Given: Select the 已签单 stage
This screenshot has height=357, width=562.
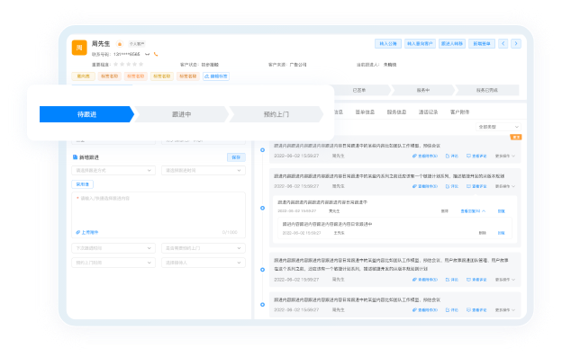Looking at the screenshot, I should 359,90.
